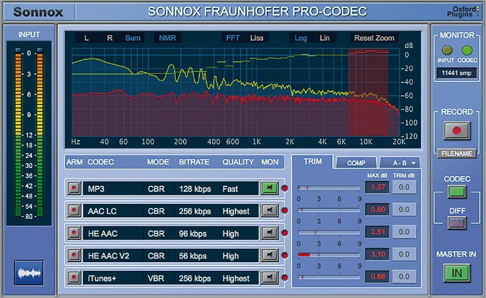This screenshot has width=486, height=298.
Task: Change HE AAC codec selection
Action: (113, 233)
